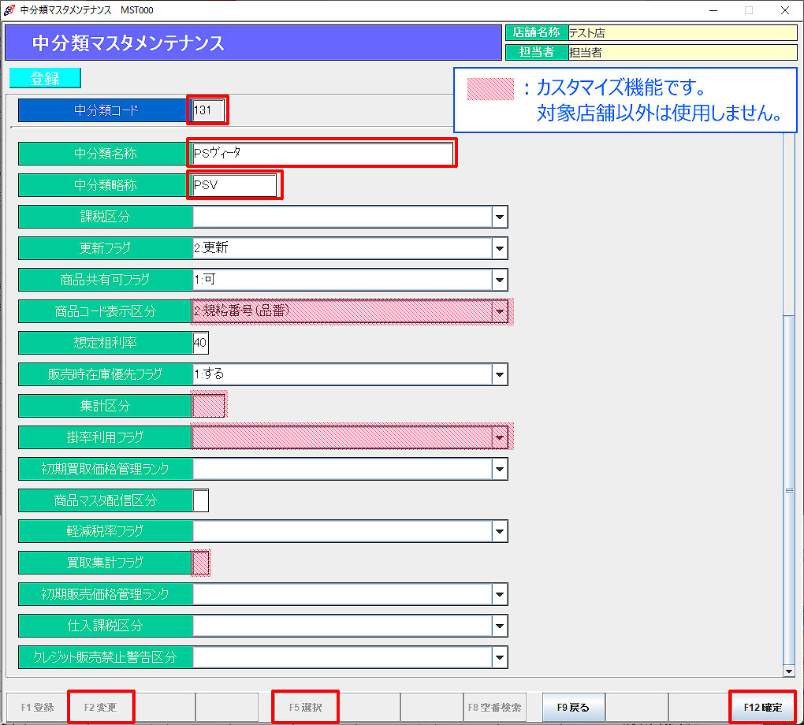The width and height of the screenshot is (804, 725).
Task: Click the F8 空番検索 button
Action: (x=494, y=707)
